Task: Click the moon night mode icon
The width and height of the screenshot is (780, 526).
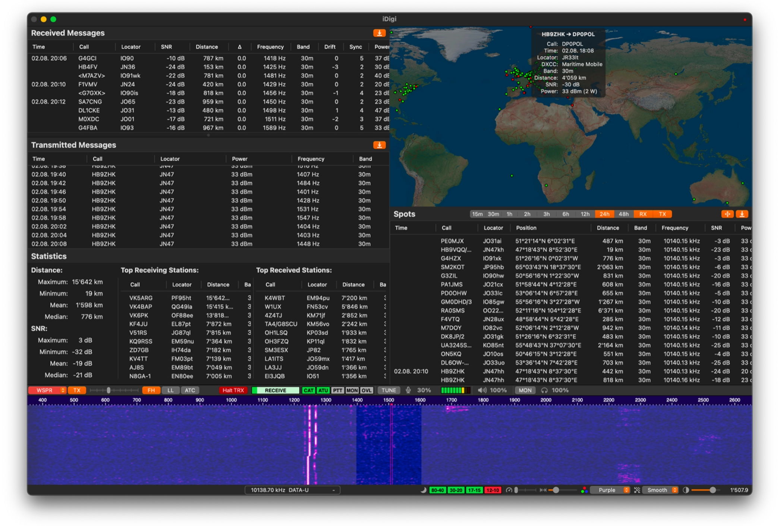Action: 423,490
